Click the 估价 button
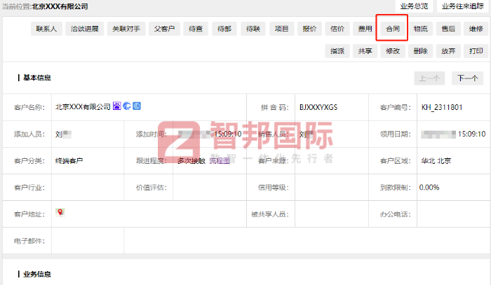Image resolution: width=491 pixels, height=285 pixels. coord(337,29)
